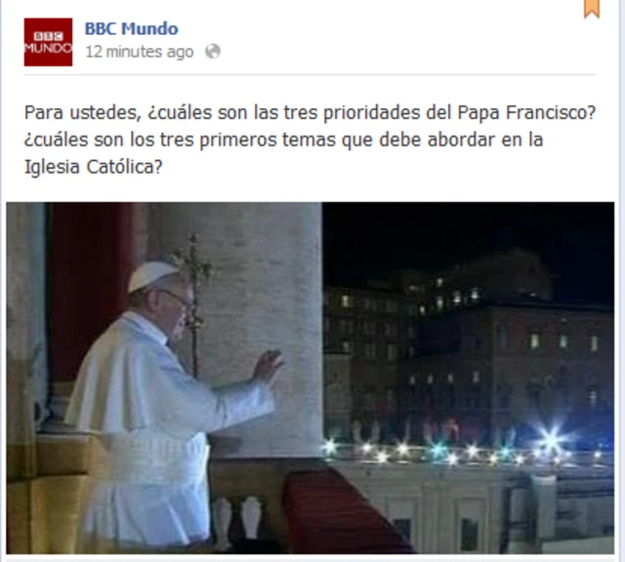Click the Pope's white skullcap in the photo

click(151, 275)
